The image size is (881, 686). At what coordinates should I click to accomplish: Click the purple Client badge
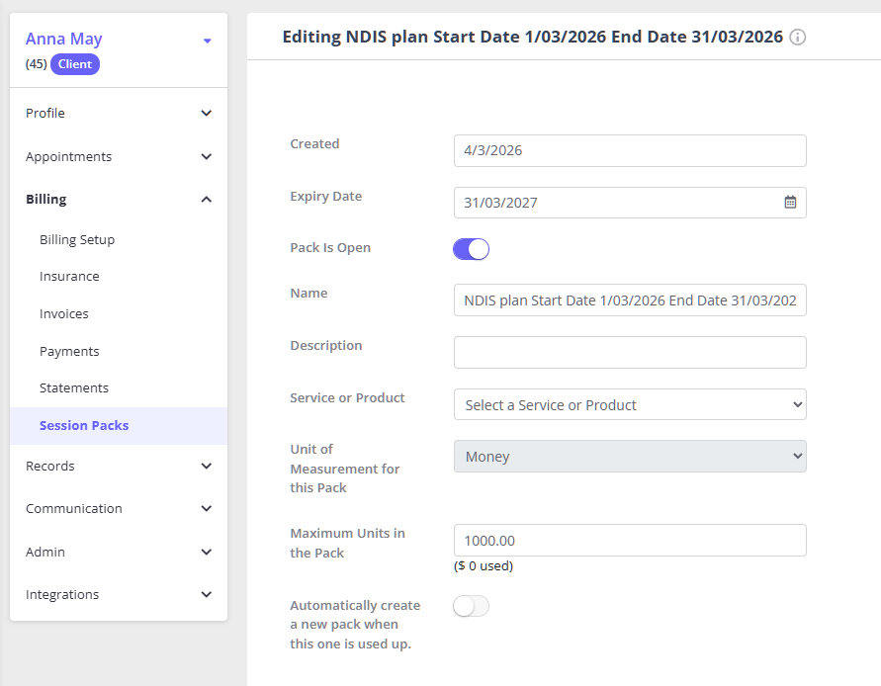75,64
